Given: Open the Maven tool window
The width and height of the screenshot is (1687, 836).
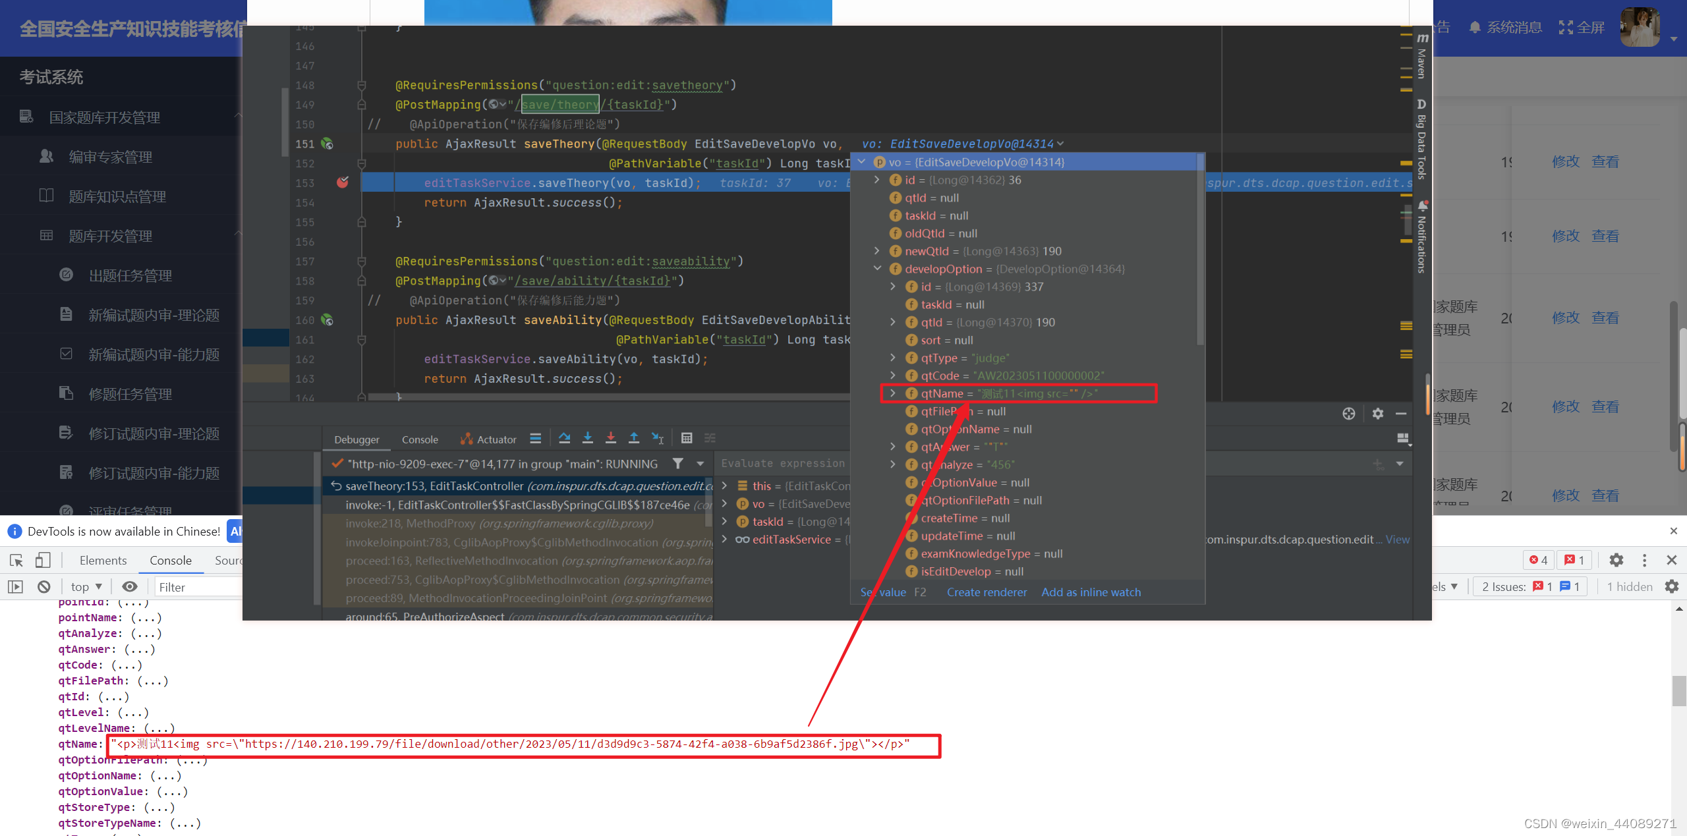Looking at the screenshot, I should 1422,56.
